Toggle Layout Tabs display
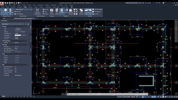 click(90, 12)
